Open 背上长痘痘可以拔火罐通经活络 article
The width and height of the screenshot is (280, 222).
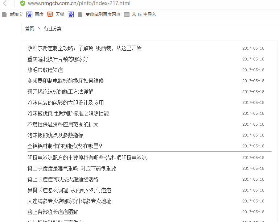pyautogui.click(x=63, y=179)
